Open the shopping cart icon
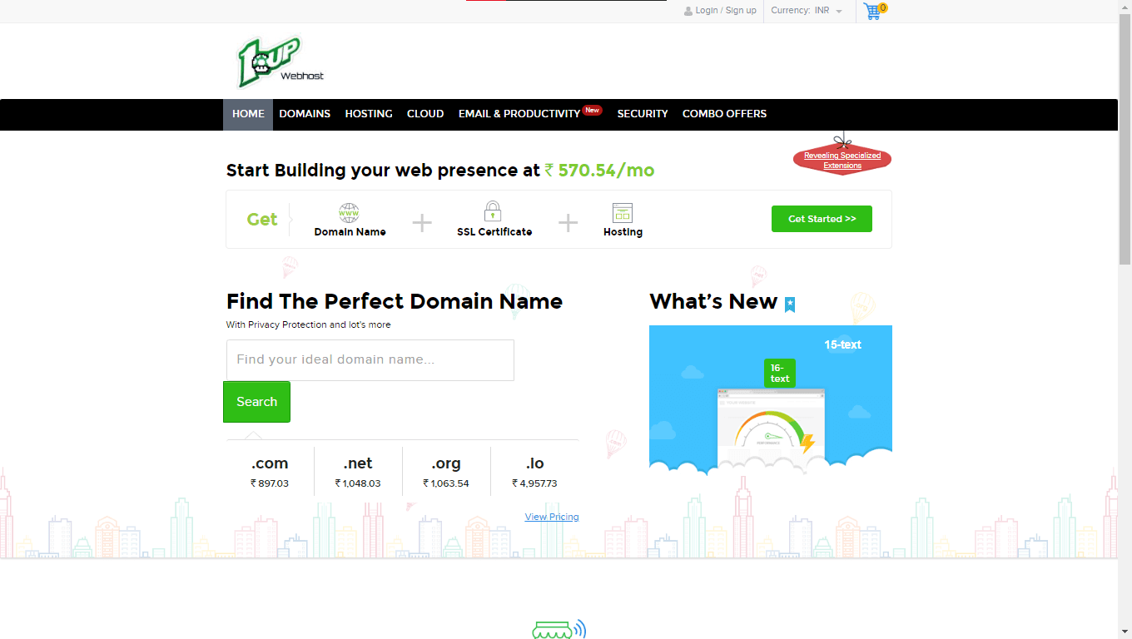This screenshot has width=1132, height=639. coord(872,12)
